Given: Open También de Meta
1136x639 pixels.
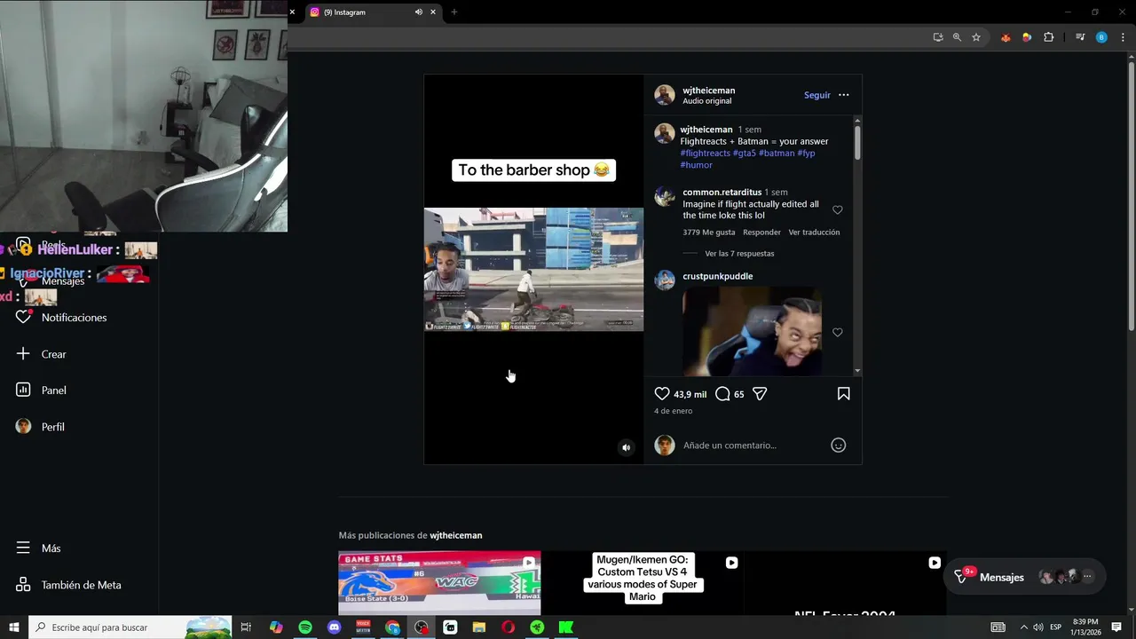Looking at the screenshot, I should pyautogui.click(x=68, y=585).
